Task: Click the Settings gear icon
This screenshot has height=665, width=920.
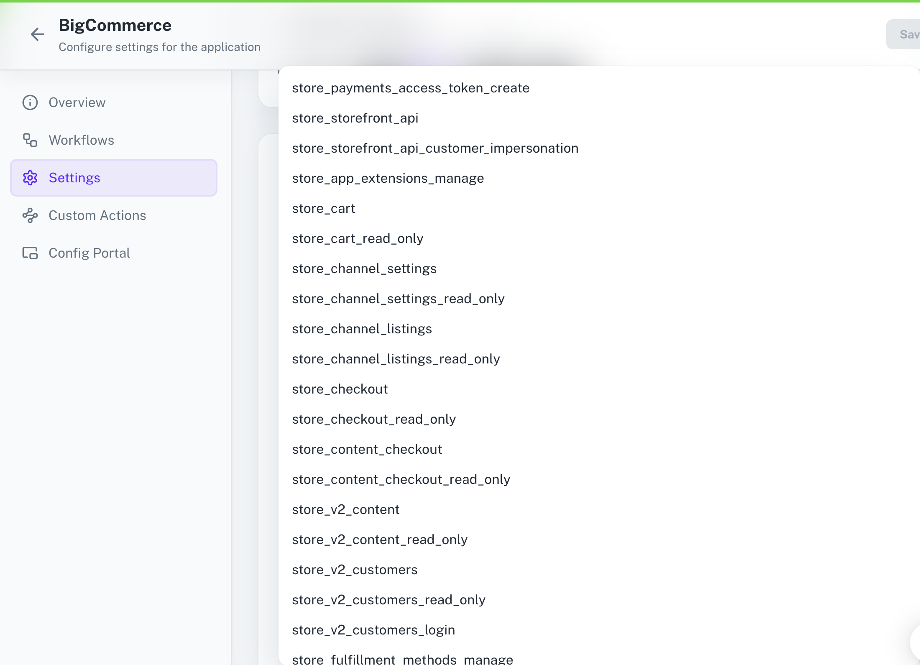Action: click(30, 178)
